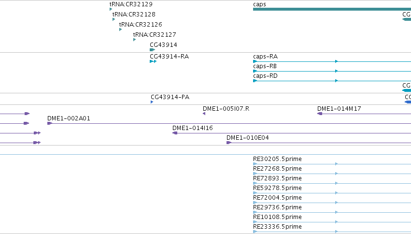Click the DME1-002A01 clone label
This screenshot has width=411, height=234.
coord(69,118)
